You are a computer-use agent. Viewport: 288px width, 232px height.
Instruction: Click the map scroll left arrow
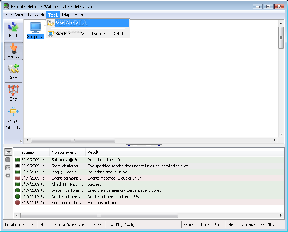click(27, 140)
